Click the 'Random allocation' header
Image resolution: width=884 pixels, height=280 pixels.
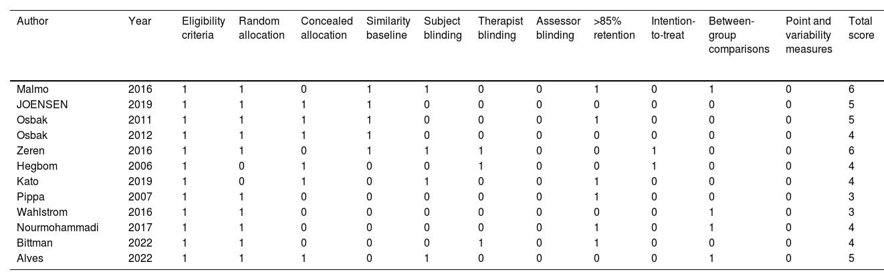pyautogui.click(x=261, y=28)
